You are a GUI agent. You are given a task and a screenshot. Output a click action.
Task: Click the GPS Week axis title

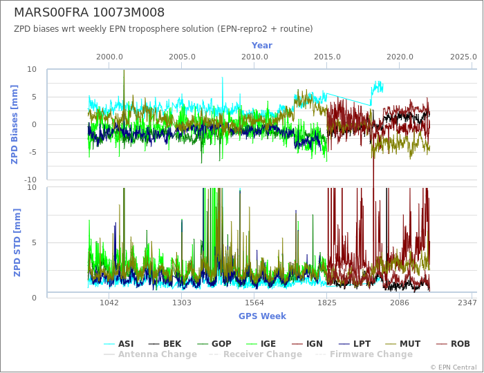point(262,316)
